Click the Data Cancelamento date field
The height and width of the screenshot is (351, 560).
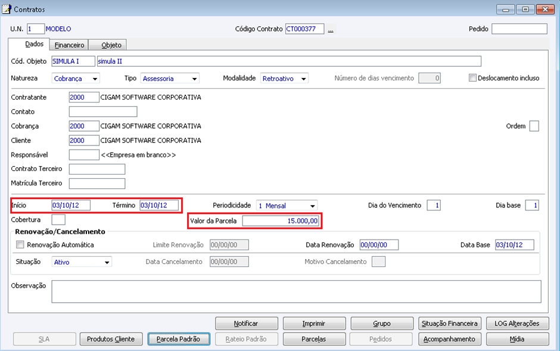(229, 262)
